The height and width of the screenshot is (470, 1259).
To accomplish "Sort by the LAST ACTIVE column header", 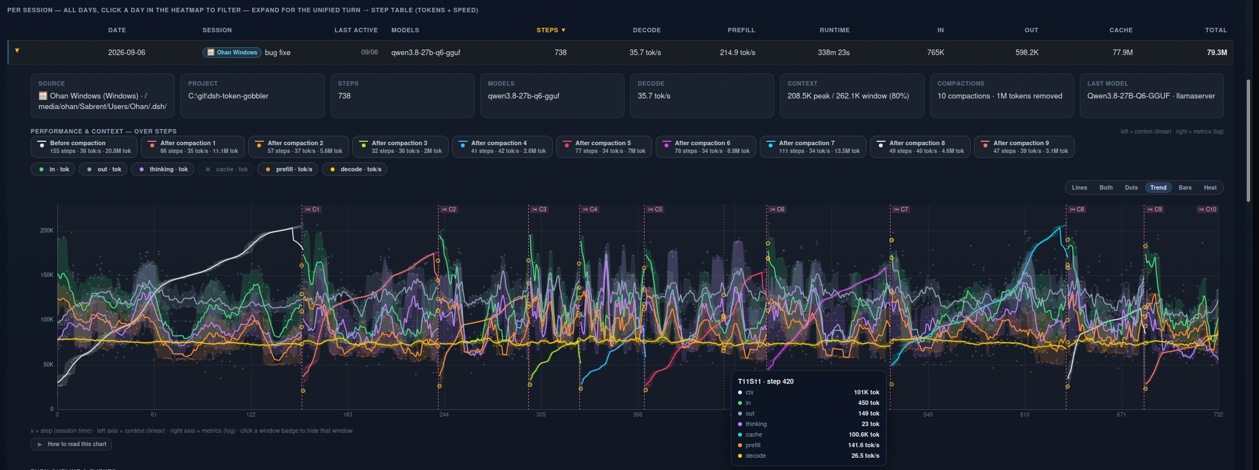I will 356,30.
